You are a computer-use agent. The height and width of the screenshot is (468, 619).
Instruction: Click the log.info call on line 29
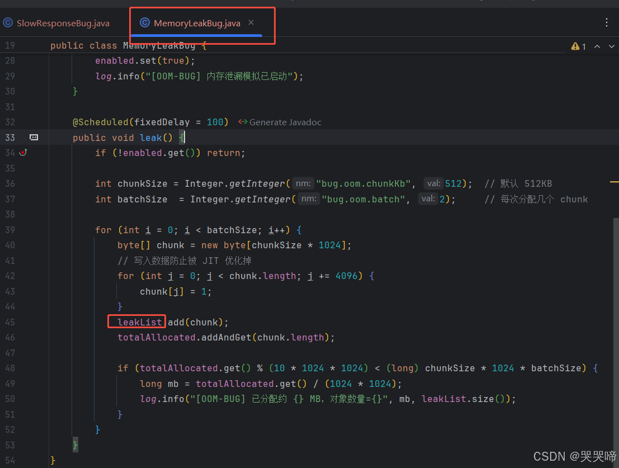[x=199, y=76]
